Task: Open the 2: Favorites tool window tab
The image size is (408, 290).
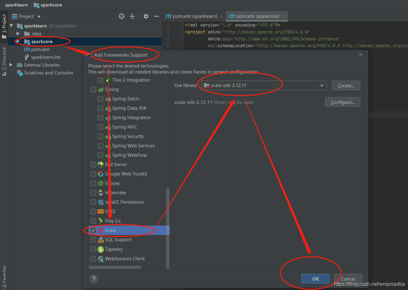Action: click(x=4, y=277)
